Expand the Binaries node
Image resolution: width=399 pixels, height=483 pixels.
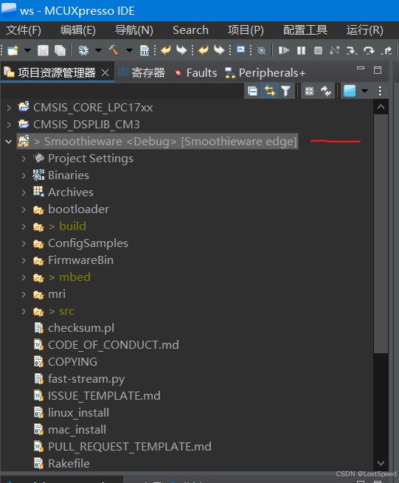coord(24,176)
